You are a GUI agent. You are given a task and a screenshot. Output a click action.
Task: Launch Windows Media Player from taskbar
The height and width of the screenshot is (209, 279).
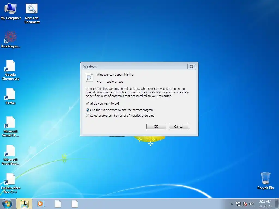pyautogui.click(x=41, y=204)
